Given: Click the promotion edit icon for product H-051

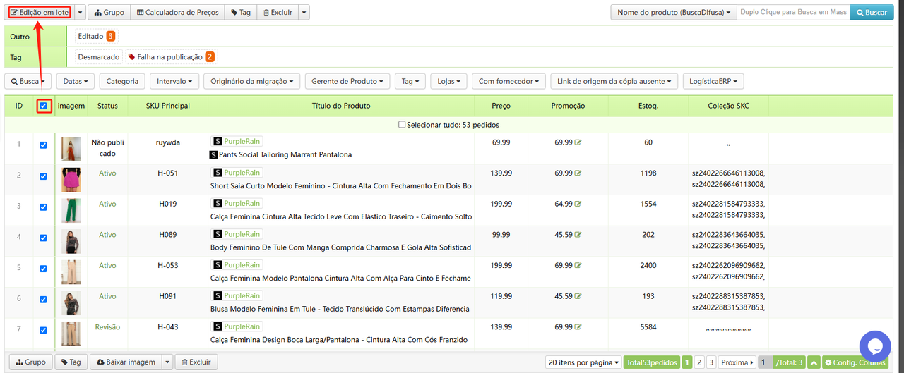Looking at the screenshot, I should point(578,173).
